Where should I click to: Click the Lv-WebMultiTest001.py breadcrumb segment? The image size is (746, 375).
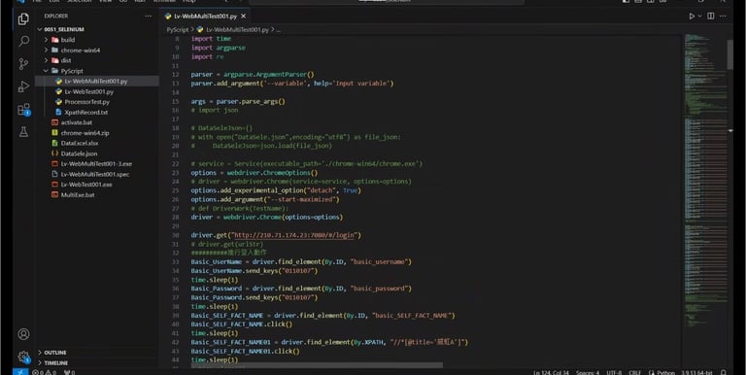pyautogui.click(x=237, y=29)
